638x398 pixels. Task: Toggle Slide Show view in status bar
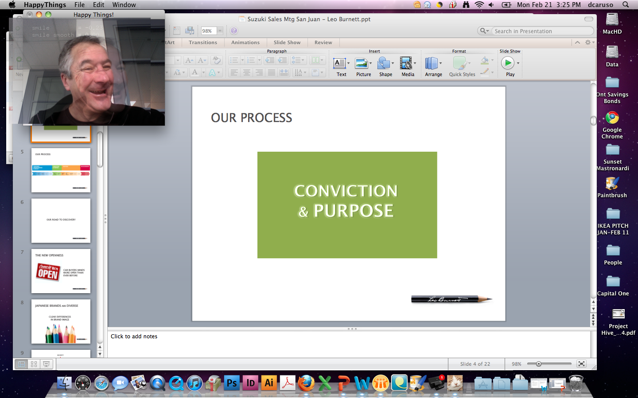[x=46, y=364]
